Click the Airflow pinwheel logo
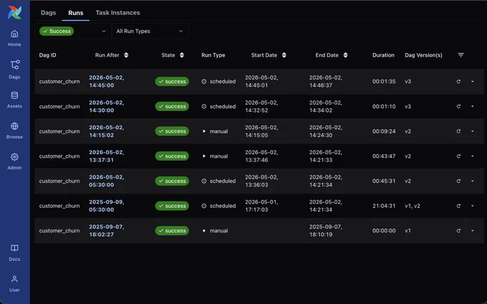This screenshot has width=487, height=304. pyautogui.click(x=14, y=12)
